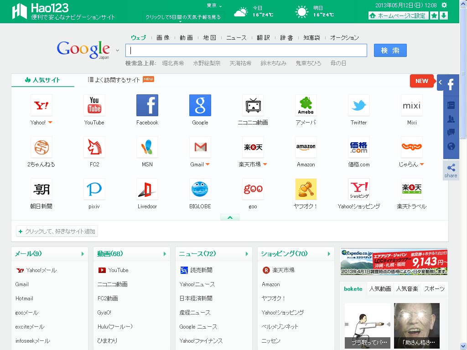Open the Ameba site icon
The height and width of the screenshot is (350, 467).
point(306,105)
